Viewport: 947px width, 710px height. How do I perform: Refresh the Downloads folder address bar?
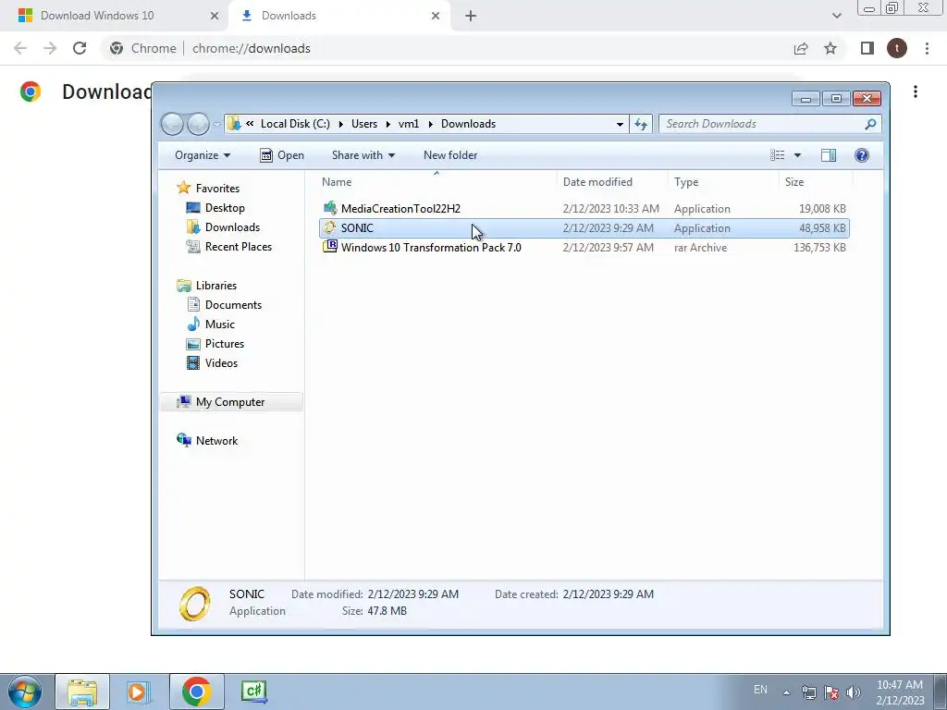[x=641, y=124]
